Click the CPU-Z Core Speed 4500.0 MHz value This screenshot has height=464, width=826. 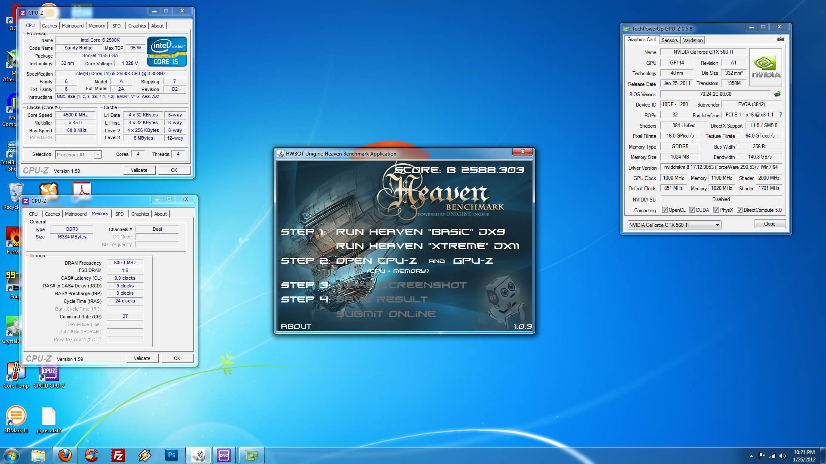click(x=76, y=115)
